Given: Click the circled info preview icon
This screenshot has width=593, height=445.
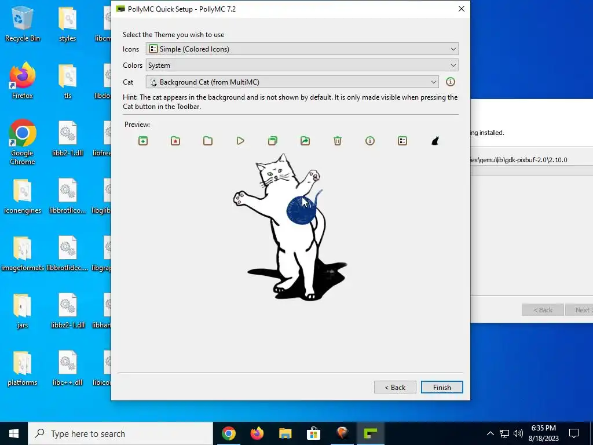Looking at the screenshot, I should coord(370,141).
